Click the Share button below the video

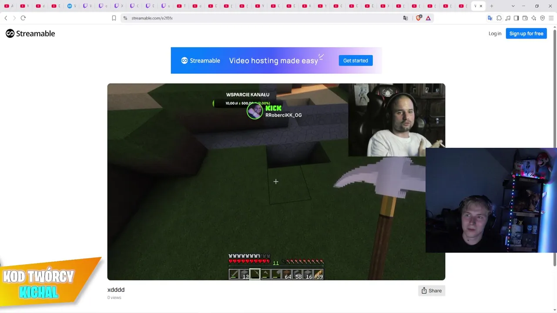pyautogui.click(x=432, y=291)
